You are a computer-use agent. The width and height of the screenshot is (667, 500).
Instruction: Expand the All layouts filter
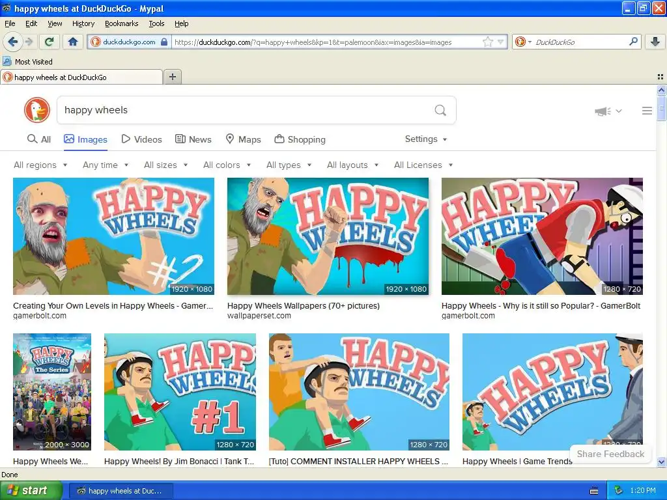coord(352,165)
